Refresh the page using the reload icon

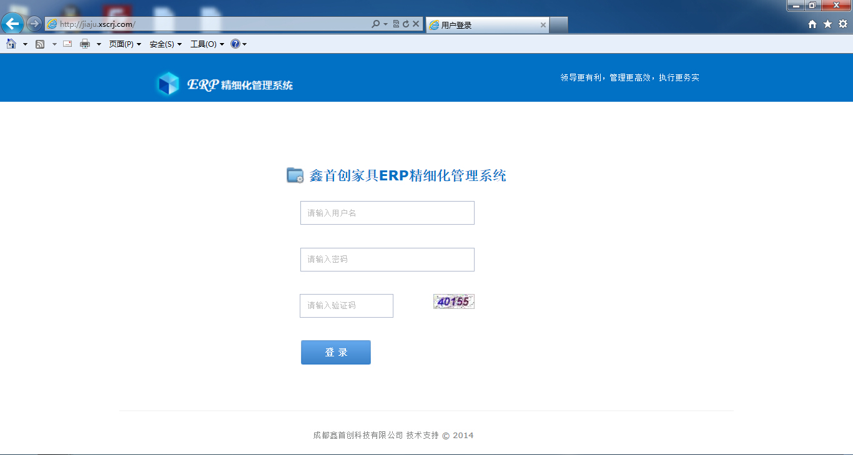[406, 24]
